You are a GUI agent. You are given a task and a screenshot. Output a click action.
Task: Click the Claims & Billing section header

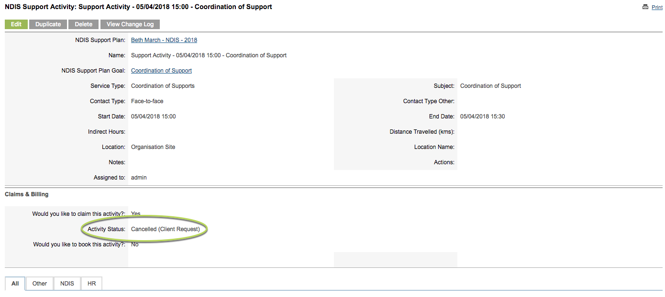coord(27,194)
